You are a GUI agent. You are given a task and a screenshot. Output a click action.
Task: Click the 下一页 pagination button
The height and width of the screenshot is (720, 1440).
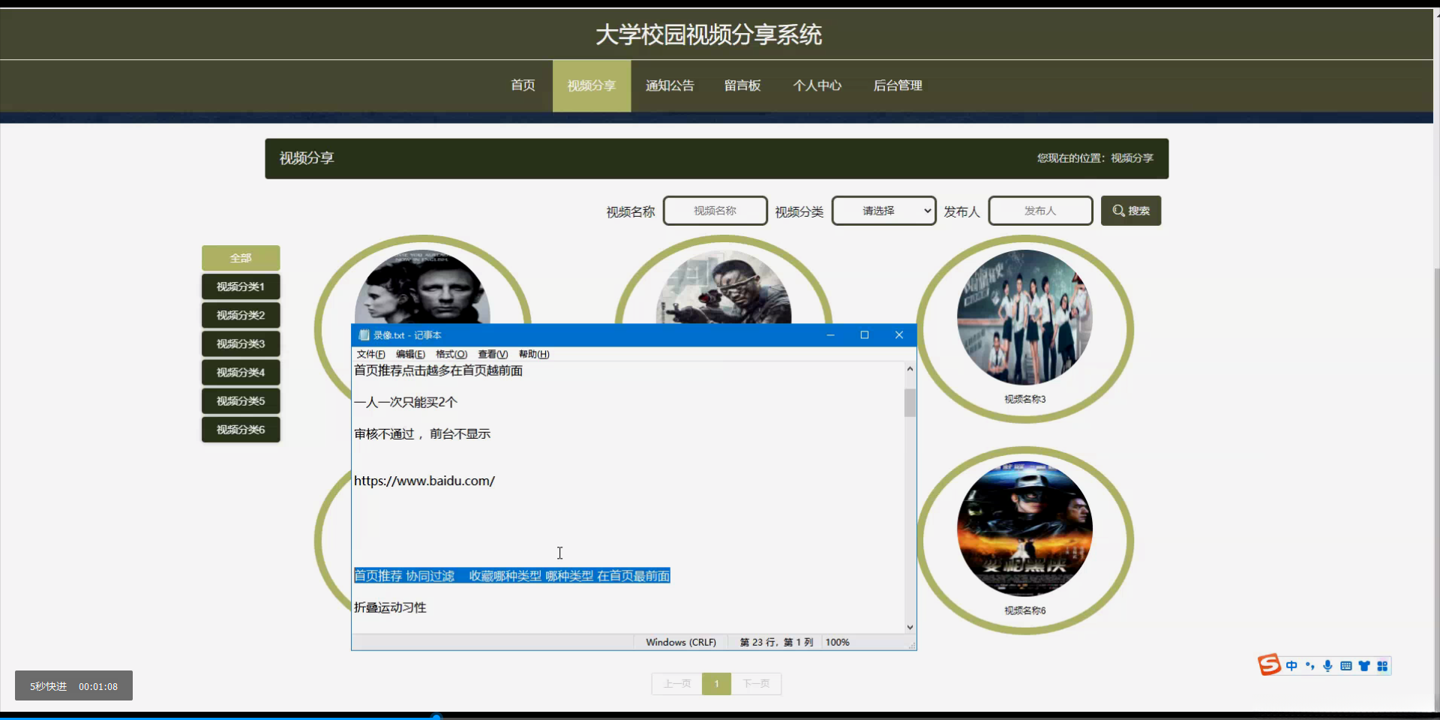click(x=756, y=683)
